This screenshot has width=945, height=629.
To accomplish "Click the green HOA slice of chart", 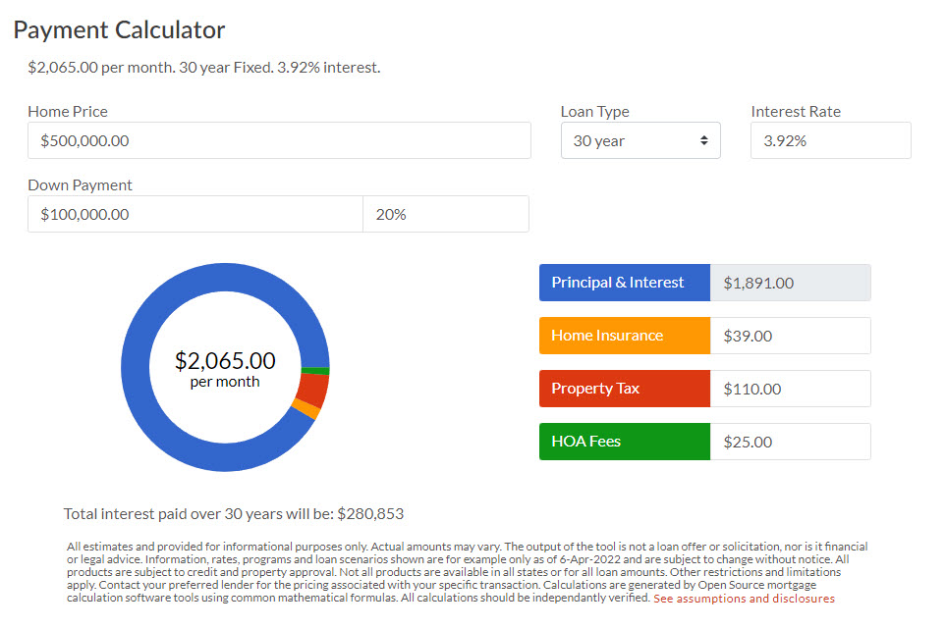I will click(315, 370).
